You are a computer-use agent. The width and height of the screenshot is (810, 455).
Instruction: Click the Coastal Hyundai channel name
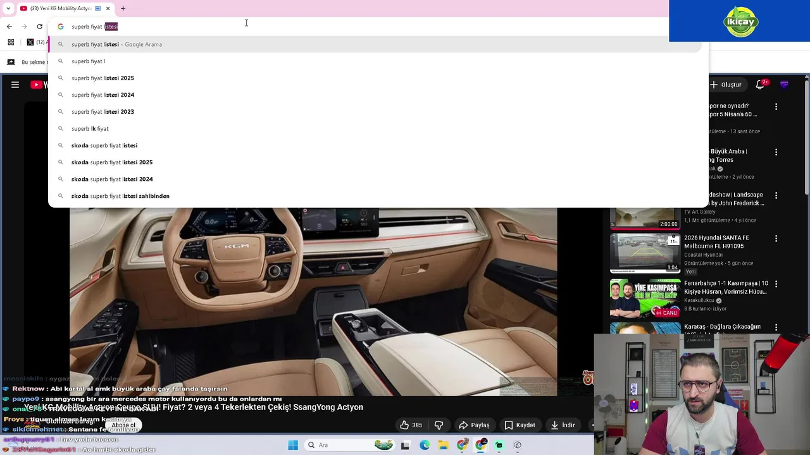[703, 255]
